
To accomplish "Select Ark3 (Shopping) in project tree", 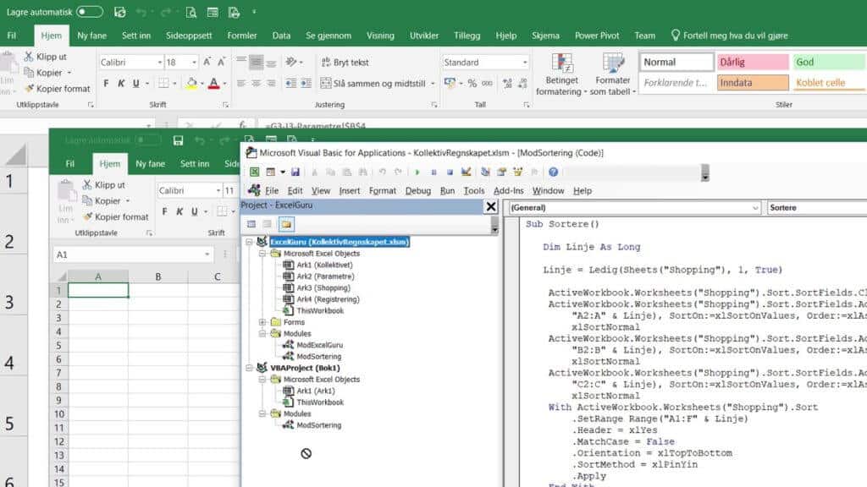I will coord(323,287).
